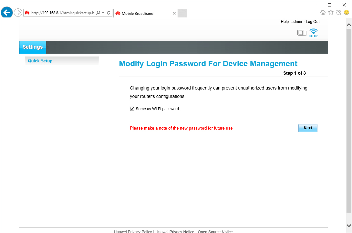The height and width of the screenshot is (233, 352).
Task: Open the Help link
Action: [285, 22]
